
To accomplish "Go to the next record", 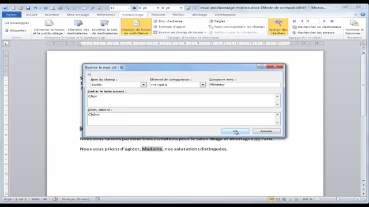I will click(x=324, y=21).
